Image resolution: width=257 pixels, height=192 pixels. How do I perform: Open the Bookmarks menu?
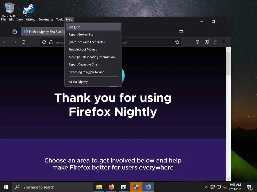pyautogui.click(x=46, y=19)
